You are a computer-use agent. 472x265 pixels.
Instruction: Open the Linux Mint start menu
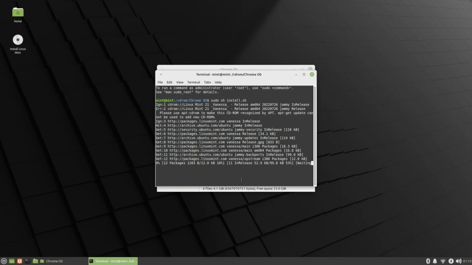tap(4, 261)
